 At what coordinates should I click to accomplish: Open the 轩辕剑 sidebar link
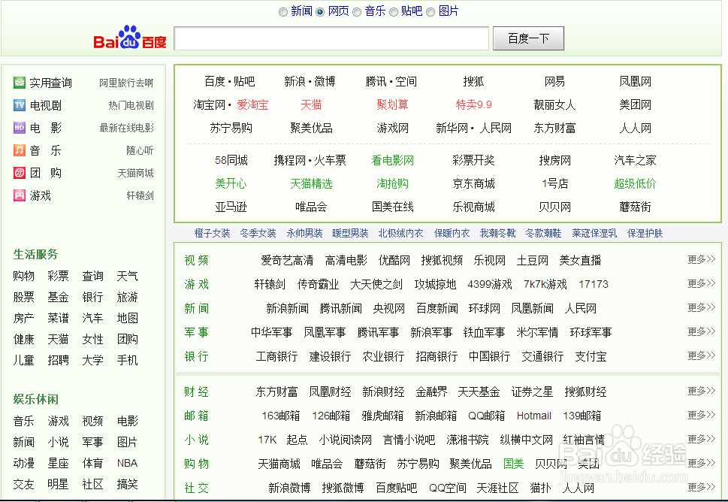pos(140,195)
